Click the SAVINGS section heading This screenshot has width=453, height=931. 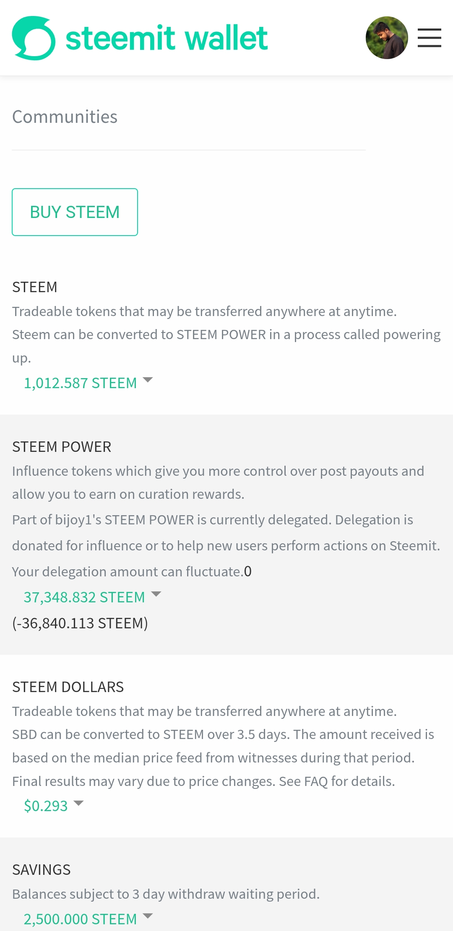41,870
